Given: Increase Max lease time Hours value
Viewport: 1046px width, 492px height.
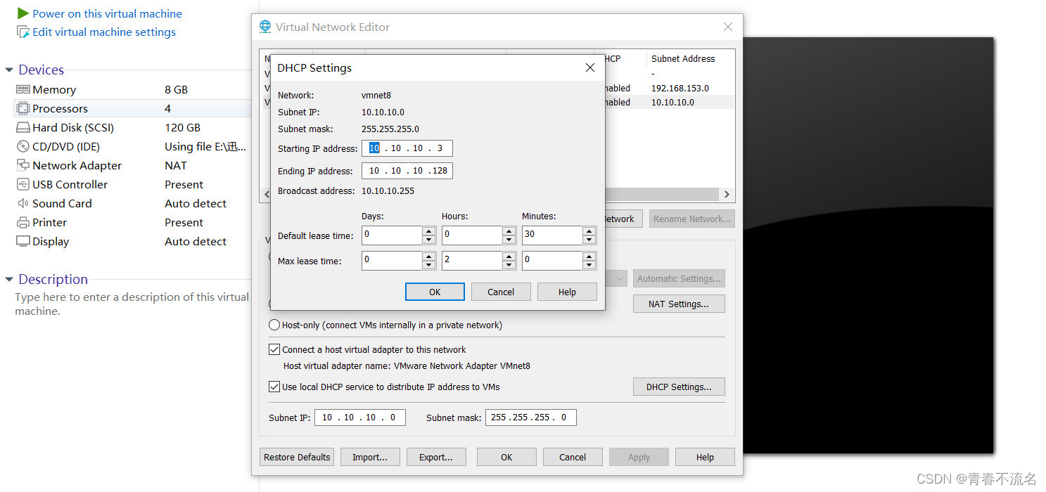Looking at the screenshot, I should click(509, 257).
